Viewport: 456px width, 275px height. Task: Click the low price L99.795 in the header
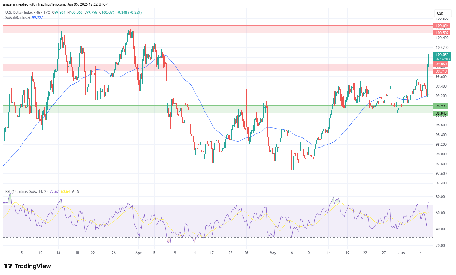click(x=91, y=13)
